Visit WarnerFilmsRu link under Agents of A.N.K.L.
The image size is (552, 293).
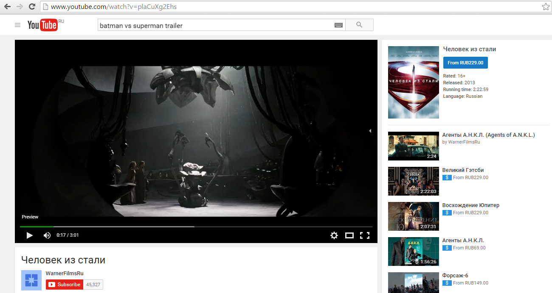click(x=464, y=142)
